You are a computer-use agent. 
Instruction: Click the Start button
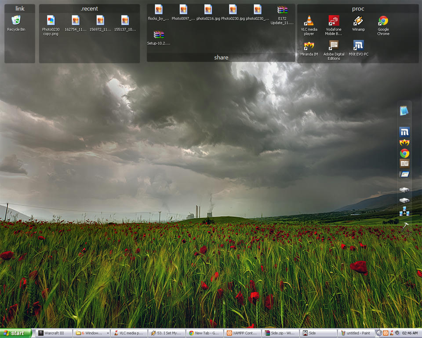[x=16, y=333]
